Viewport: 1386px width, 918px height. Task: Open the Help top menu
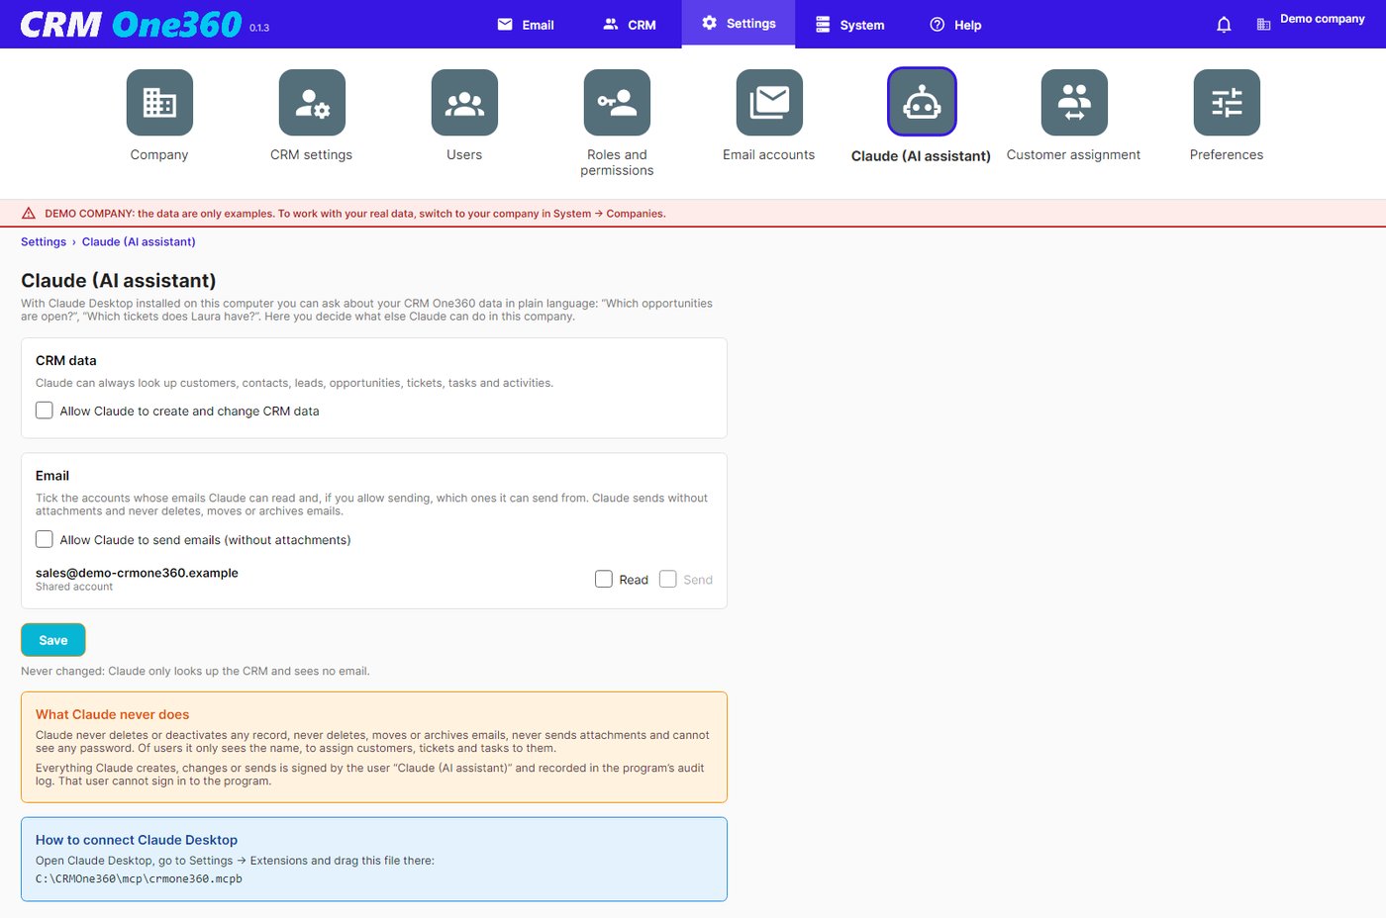pos(955,25)
